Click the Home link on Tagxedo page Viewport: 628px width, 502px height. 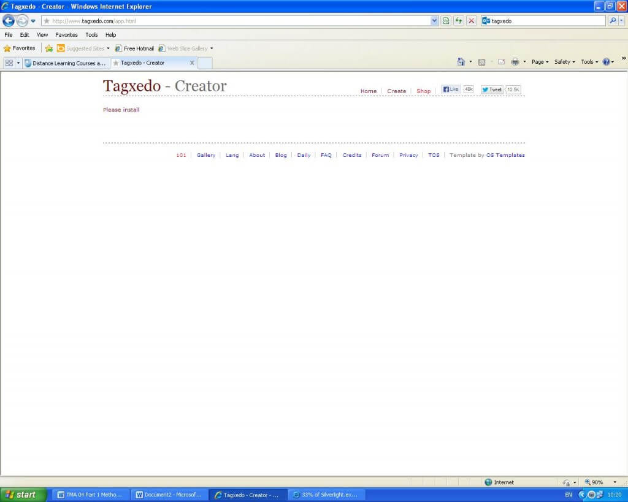point(369,91)
